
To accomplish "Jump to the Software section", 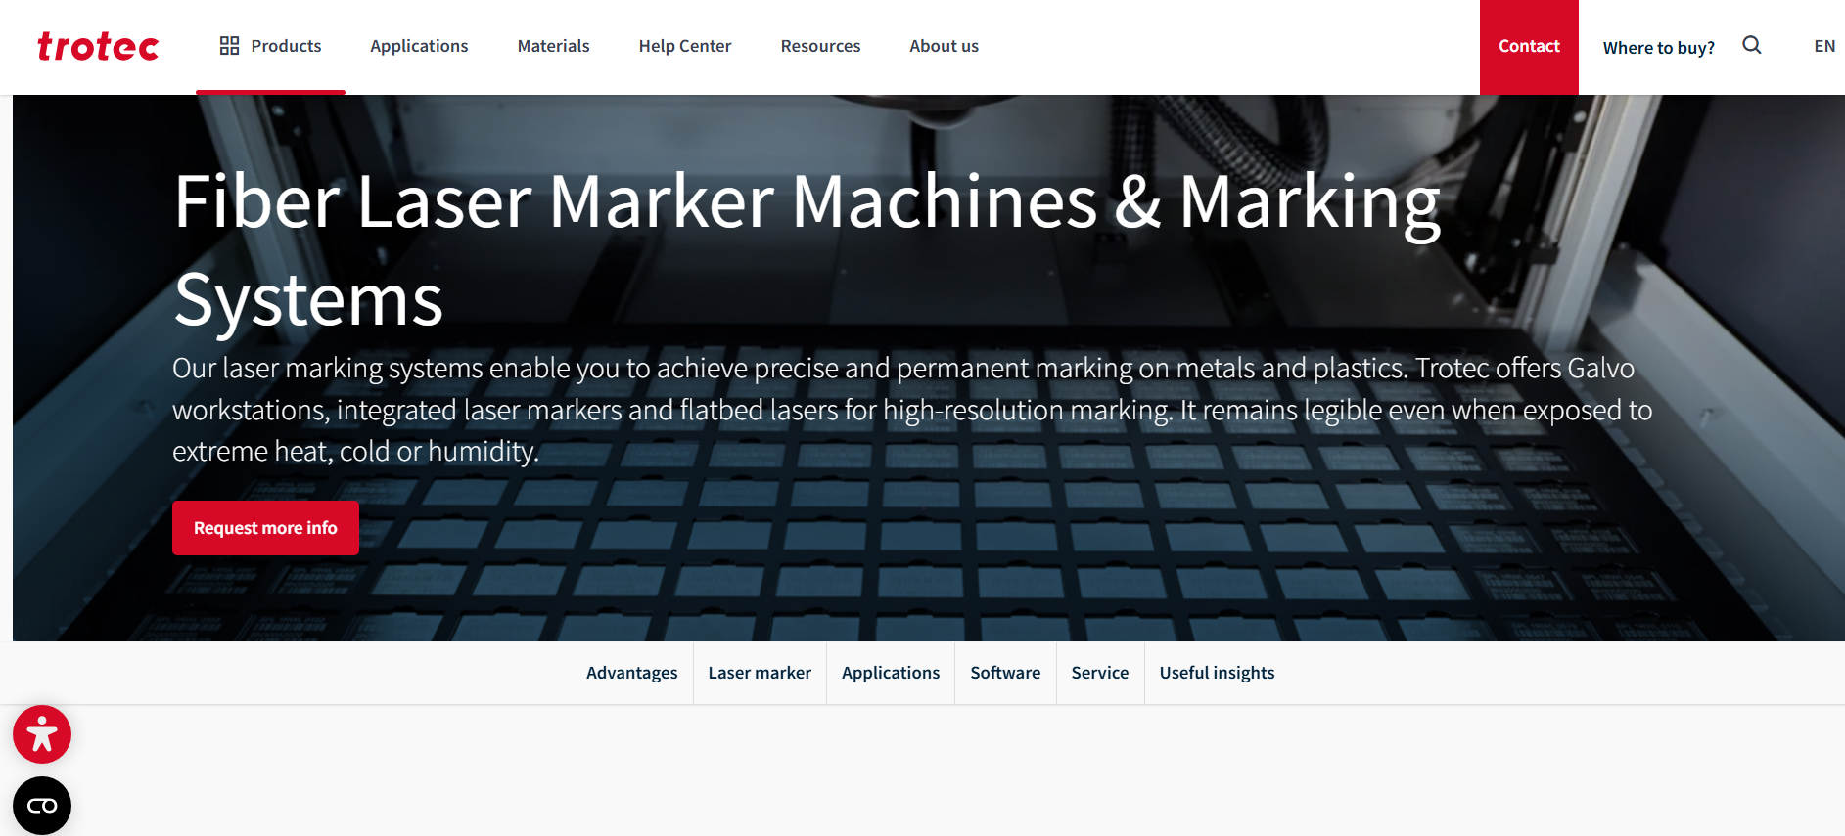I will pyautogui.click(x=1005, y=673).
